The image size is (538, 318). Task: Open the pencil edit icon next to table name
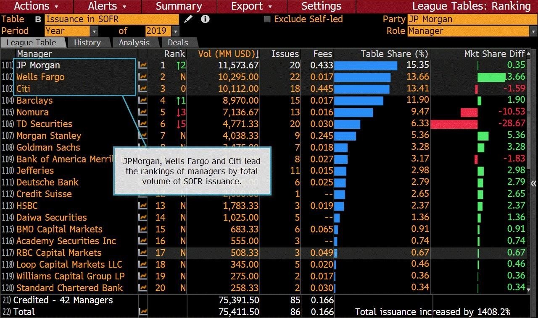coord(188,19)
